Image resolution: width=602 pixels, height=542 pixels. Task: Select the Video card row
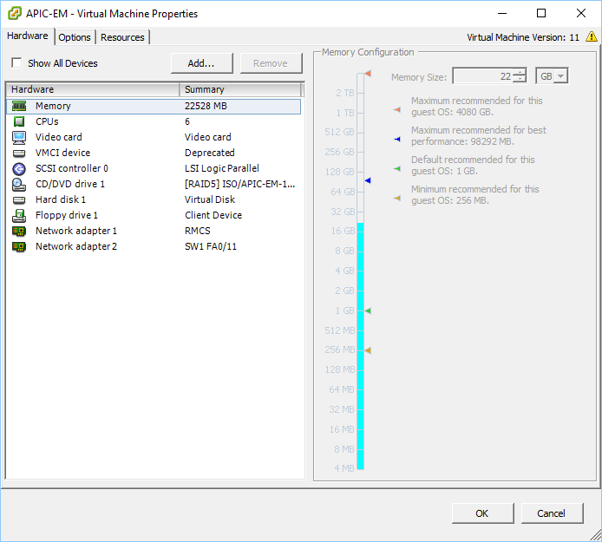pos(154,137)
